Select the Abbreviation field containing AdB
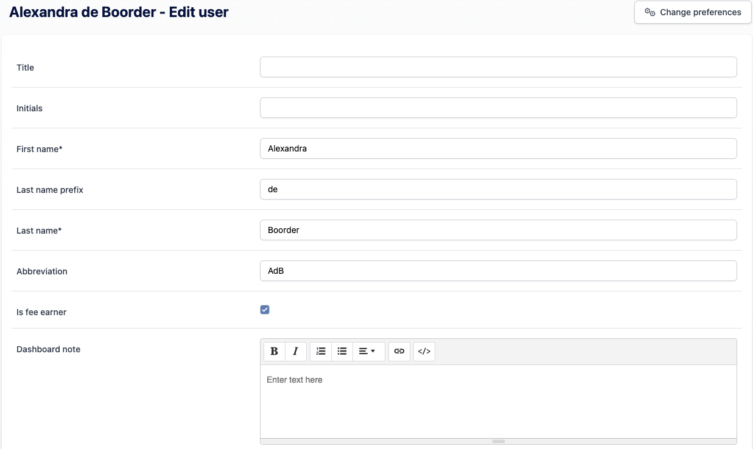 498,271
